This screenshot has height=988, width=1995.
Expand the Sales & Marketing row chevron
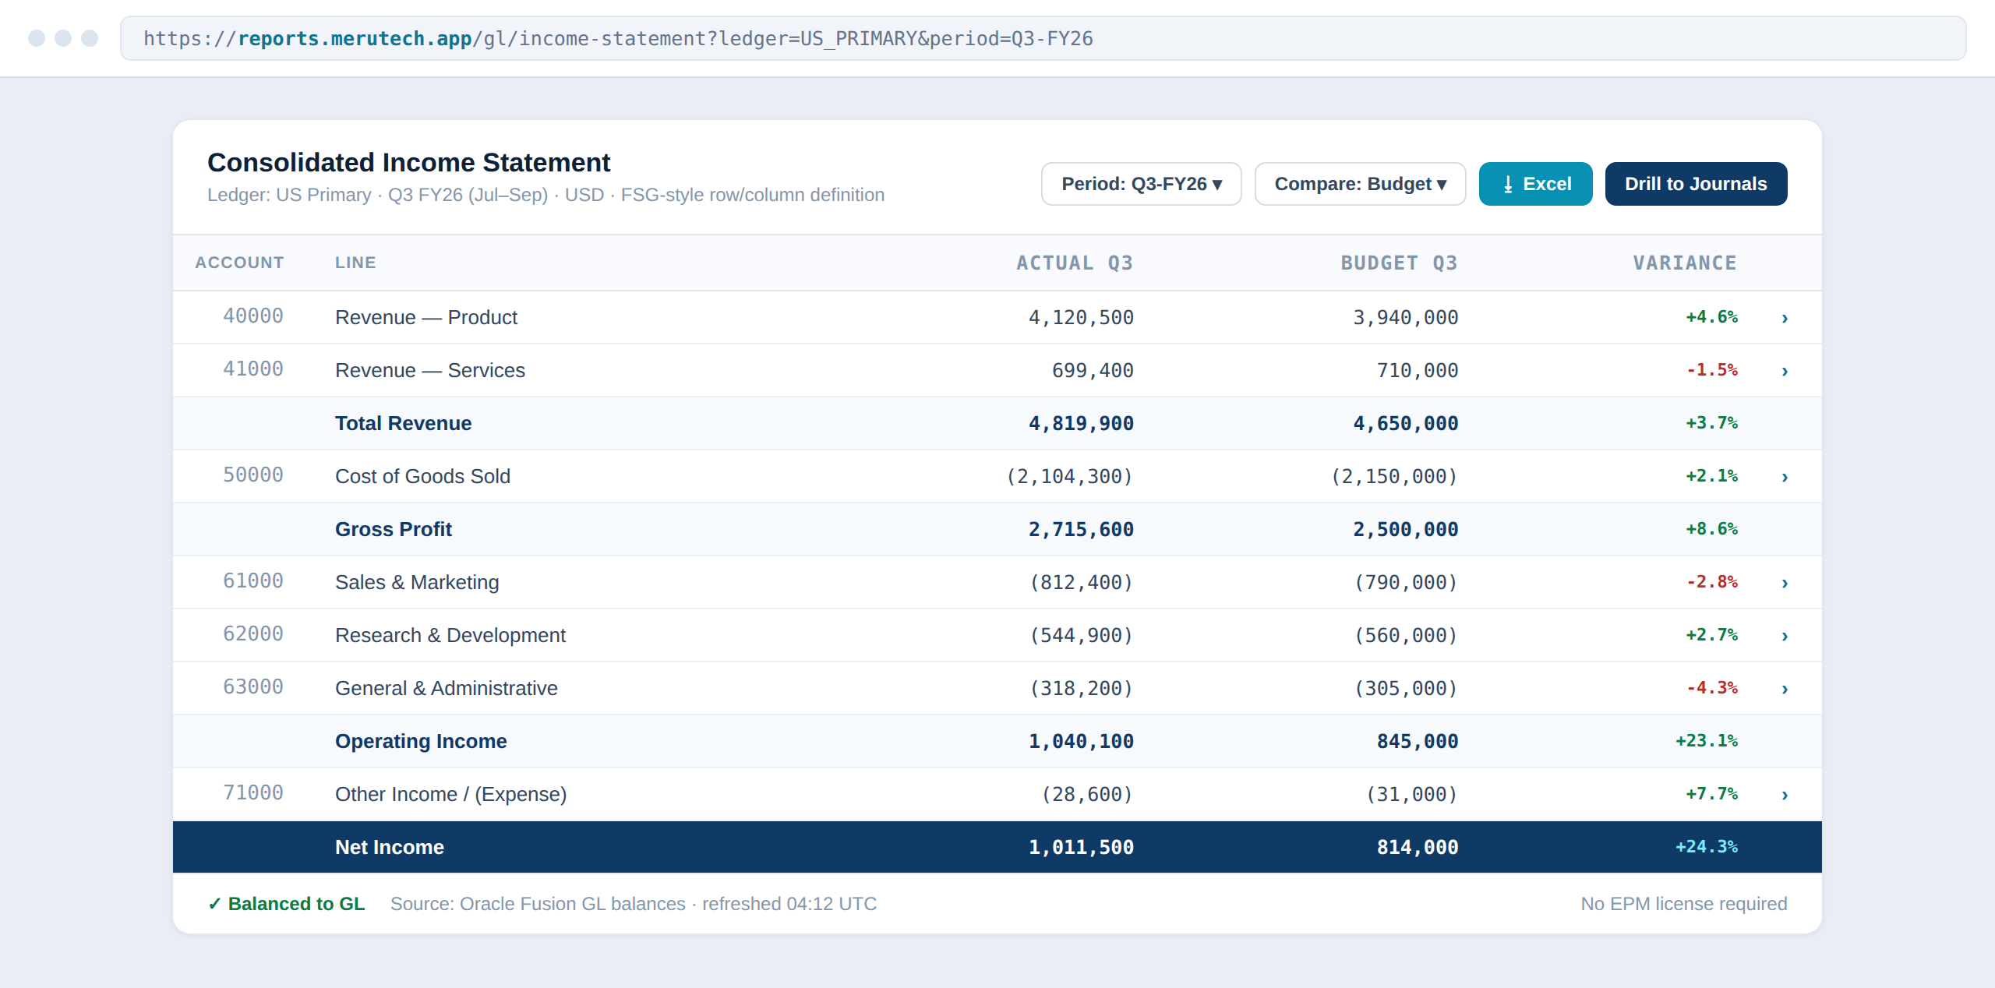tap(1785, 583)
